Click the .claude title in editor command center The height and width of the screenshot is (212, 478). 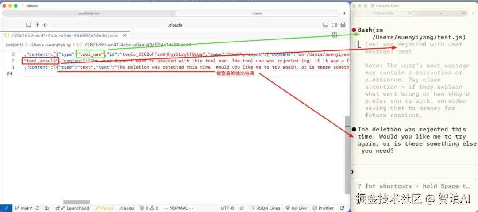[x=175, y=25]
